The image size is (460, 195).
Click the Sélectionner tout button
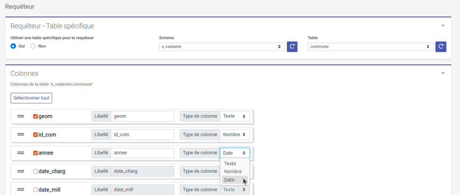[x=31, y=98]
